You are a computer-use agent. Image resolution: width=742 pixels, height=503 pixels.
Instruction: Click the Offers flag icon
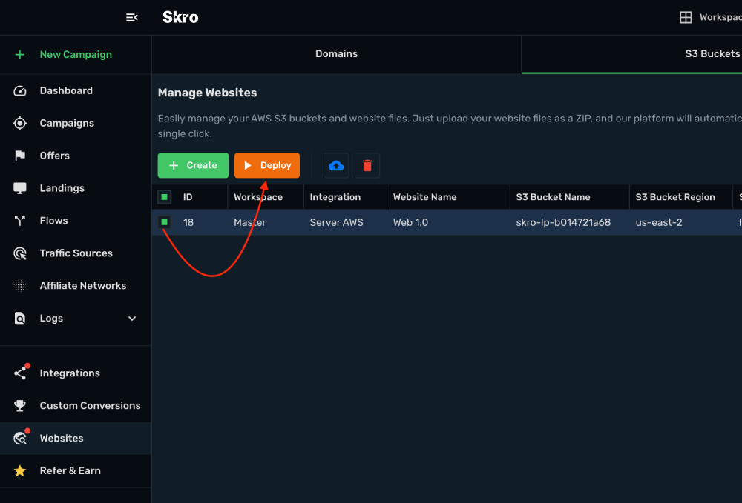tap(20, 156)
